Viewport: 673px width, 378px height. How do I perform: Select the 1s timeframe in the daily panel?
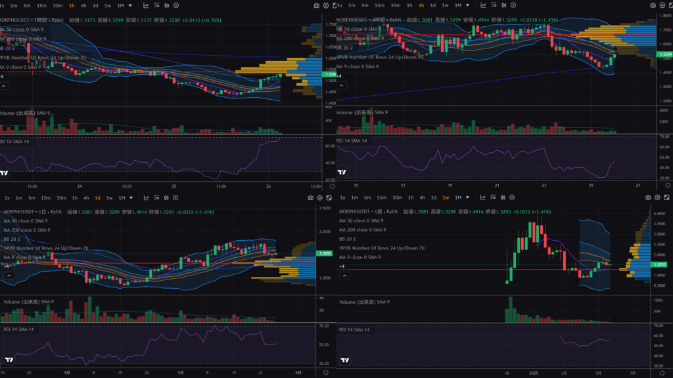pos(7,198)
